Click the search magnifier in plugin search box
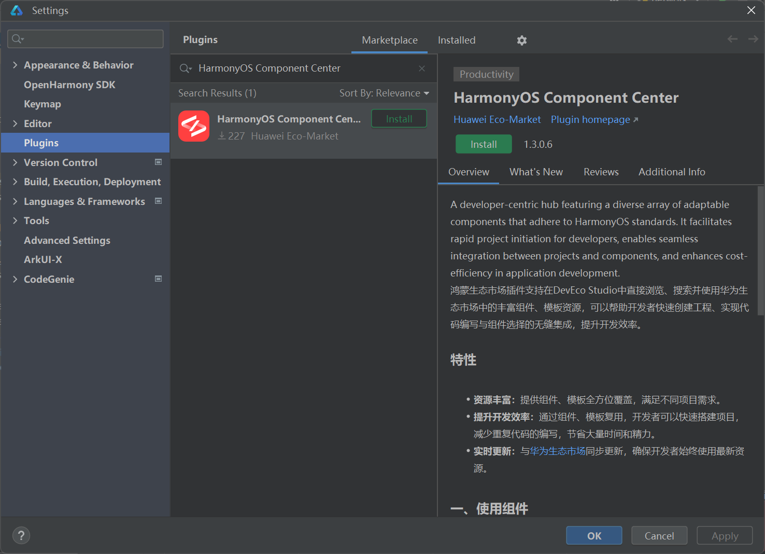765x554 pixels. pos(185,68)
